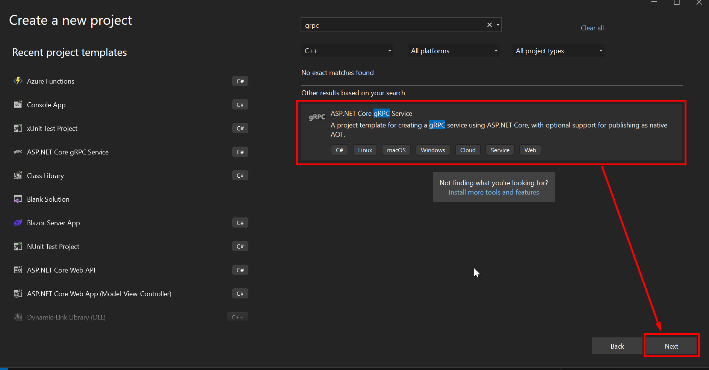Click in the template search field
The image size is (709, 370).
(x=393, y=25)
